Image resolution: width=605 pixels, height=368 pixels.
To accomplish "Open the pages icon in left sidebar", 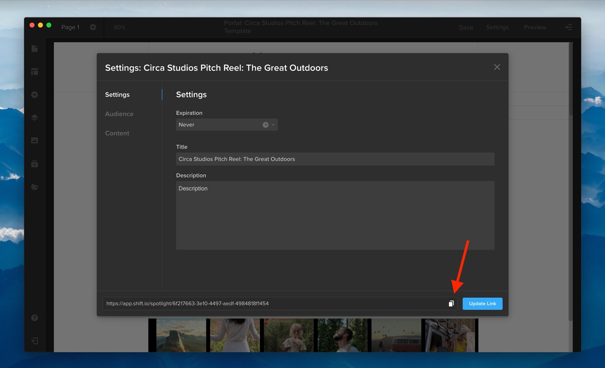I will click(x=35, y=49).
